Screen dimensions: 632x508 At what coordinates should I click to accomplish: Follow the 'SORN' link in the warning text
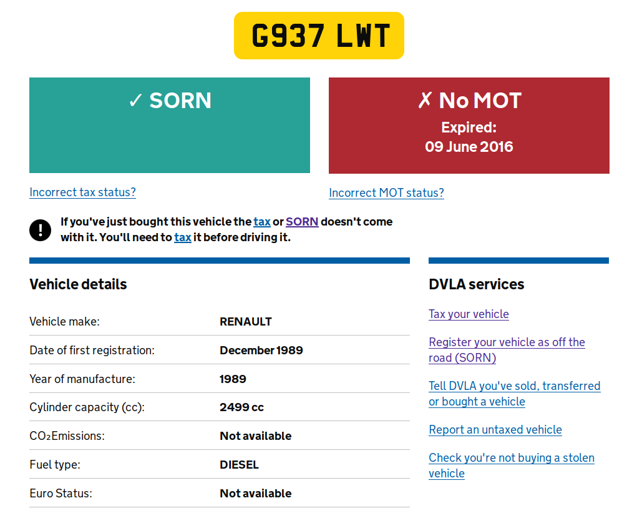[x=302, y=222]
